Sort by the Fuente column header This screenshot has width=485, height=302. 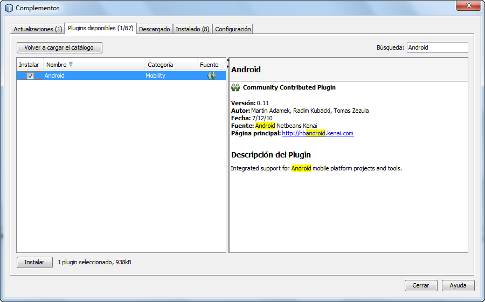[211, 65]
